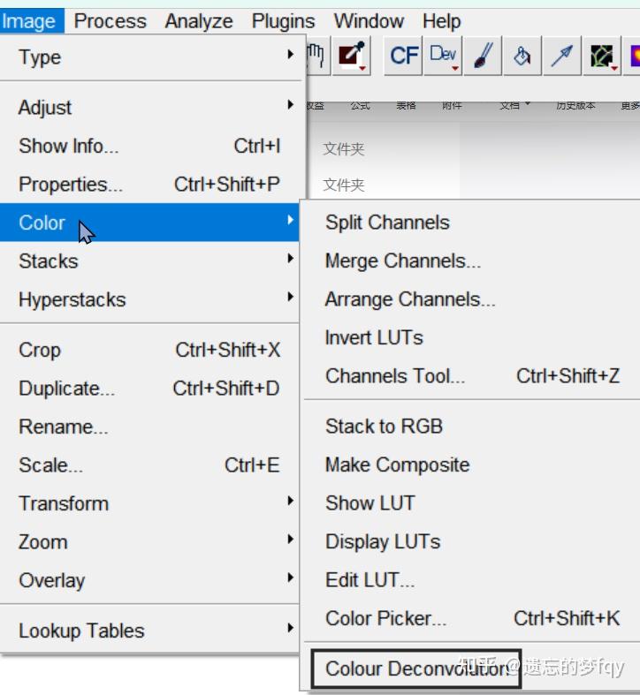Select the flood fill bucket tool
The height and width of the screenshot is (695, 640).
pos(522,57)
